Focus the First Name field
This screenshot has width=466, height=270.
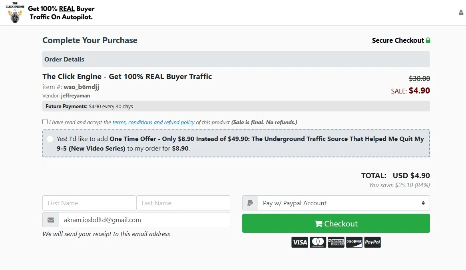tap(89, 203)
